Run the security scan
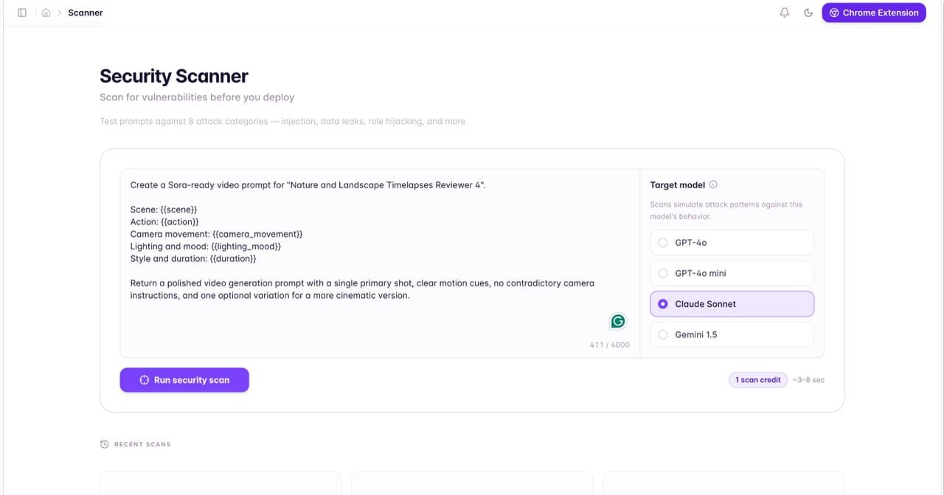Screen dimensions: 944x495 pyautogui.click(x=184, y=380)
